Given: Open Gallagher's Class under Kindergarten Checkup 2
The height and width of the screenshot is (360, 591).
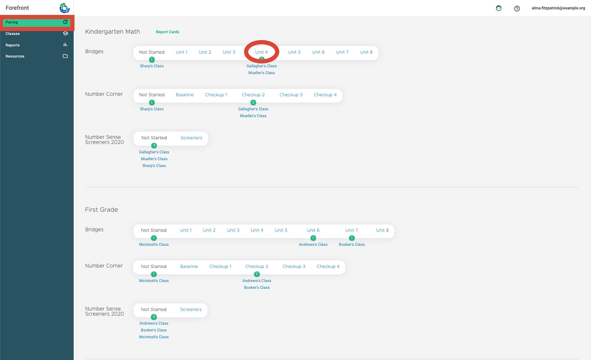Looking at the screenshot, I should point(253,109).
